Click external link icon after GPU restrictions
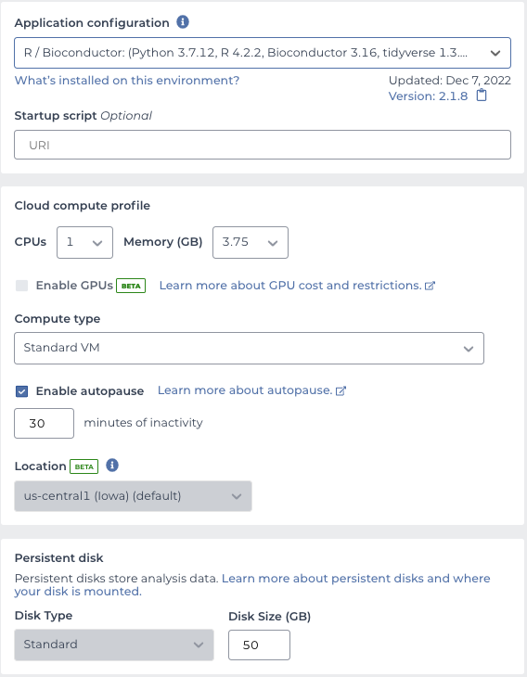Image resolution: width=527 pixels, height=677 pixels. coord(430,286)
